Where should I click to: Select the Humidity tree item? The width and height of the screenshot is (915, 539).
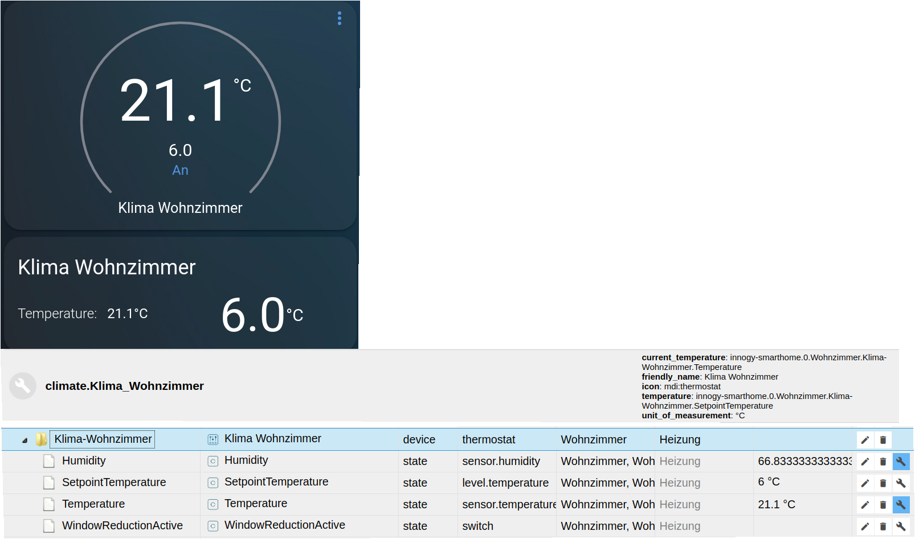pos(84,460)
